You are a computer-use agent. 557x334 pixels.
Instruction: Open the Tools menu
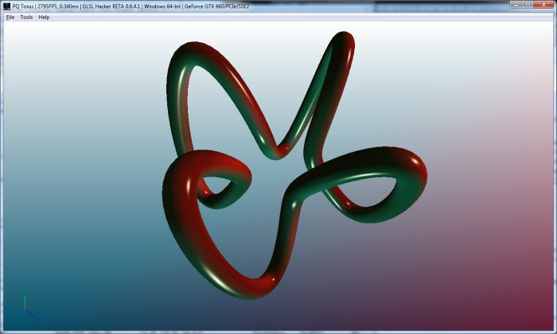26,17
